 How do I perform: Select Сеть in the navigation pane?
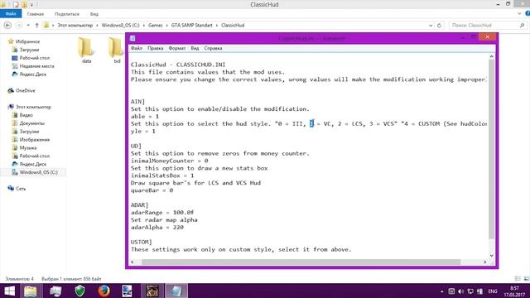point(21,189)
